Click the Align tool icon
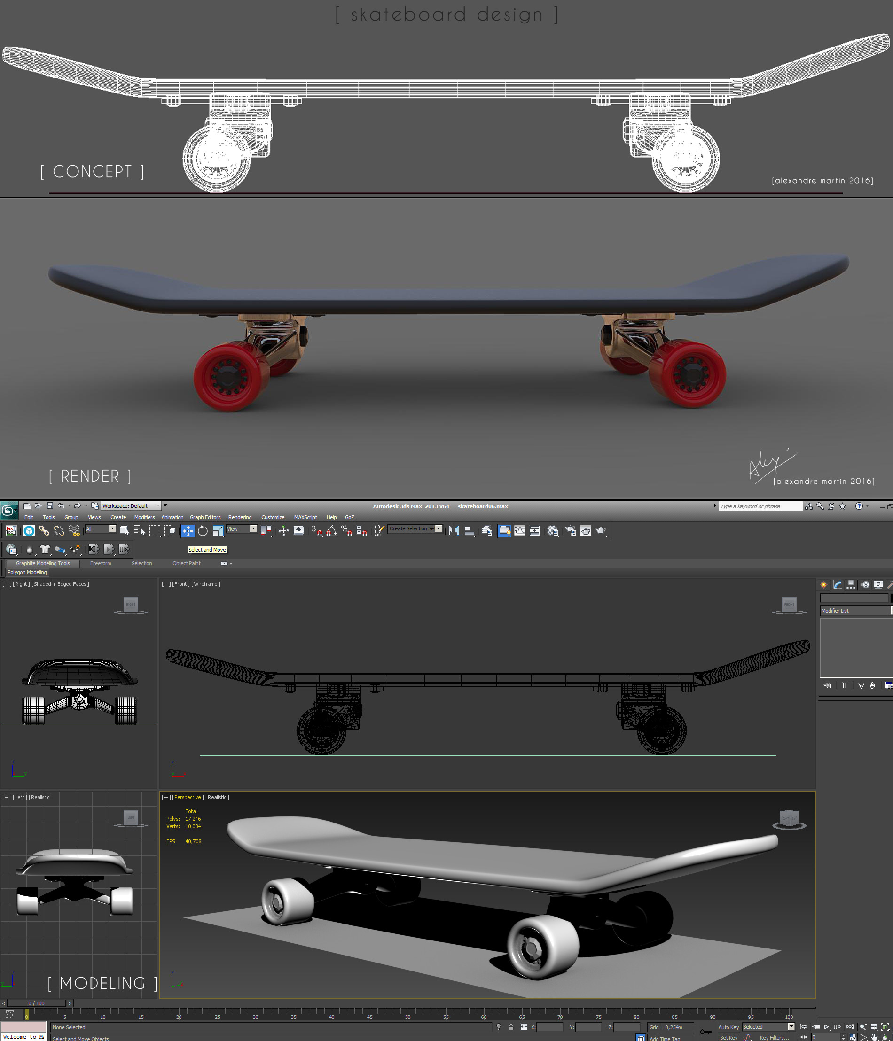The width and height of the screenshot is (893, 1041). pos(469,531)
